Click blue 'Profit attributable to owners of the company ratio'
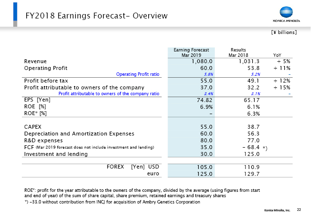This screenshot has width=311, height=220. (109, 94)
